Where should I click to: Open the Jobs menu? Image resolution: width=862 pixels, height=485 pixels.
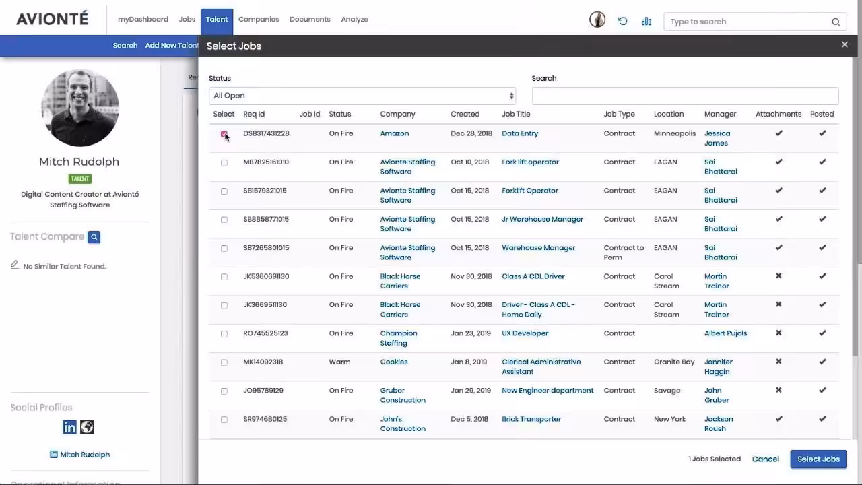click(x=187, y=19)
